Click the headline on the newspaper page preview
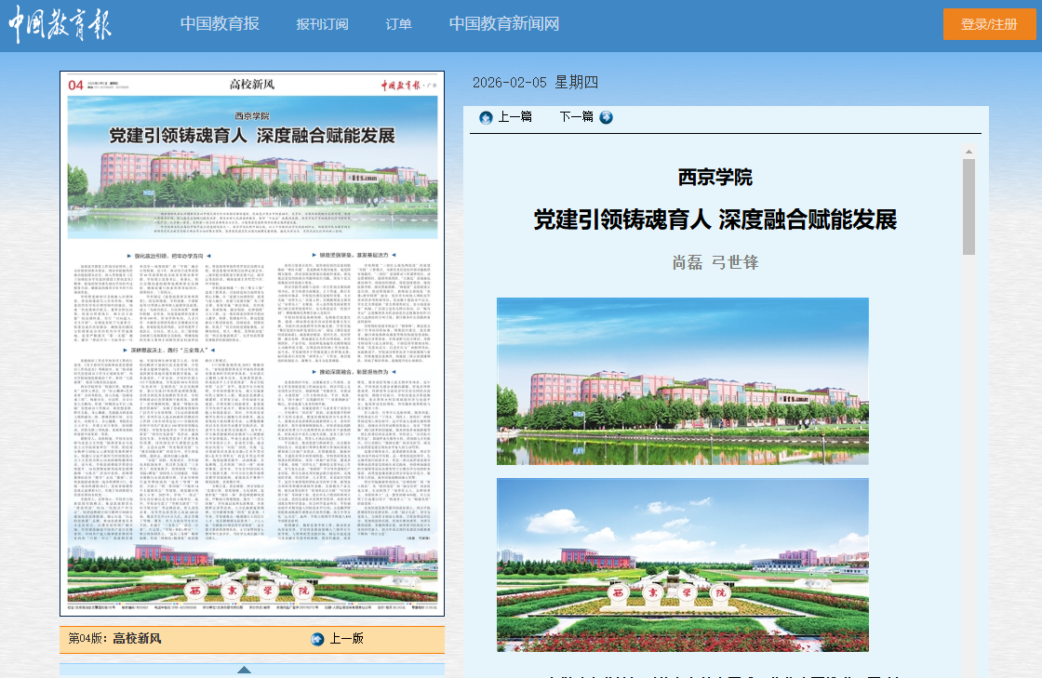Viewport: 1042px width, 678px height. point(252,136)
